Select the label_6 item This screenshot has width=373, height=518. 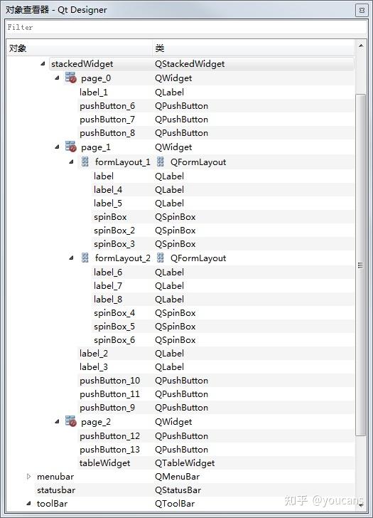pyautogui.click(x=108, y=273)
